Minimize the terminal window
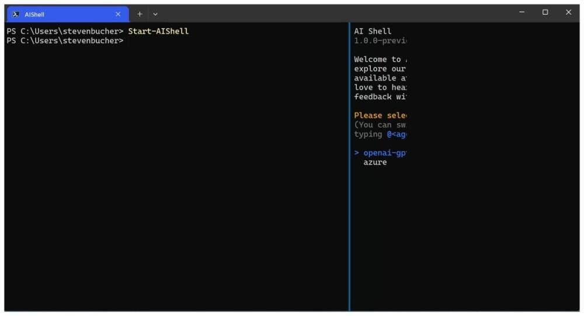584x316 pixels. click(x=522, y=12)
